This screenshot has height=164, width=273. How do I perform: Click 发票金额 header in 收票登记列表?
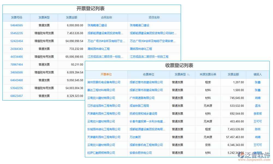[233, 74]
